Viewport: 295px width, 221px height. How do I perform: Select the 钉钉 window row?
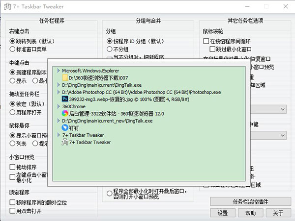coord(70,128)
